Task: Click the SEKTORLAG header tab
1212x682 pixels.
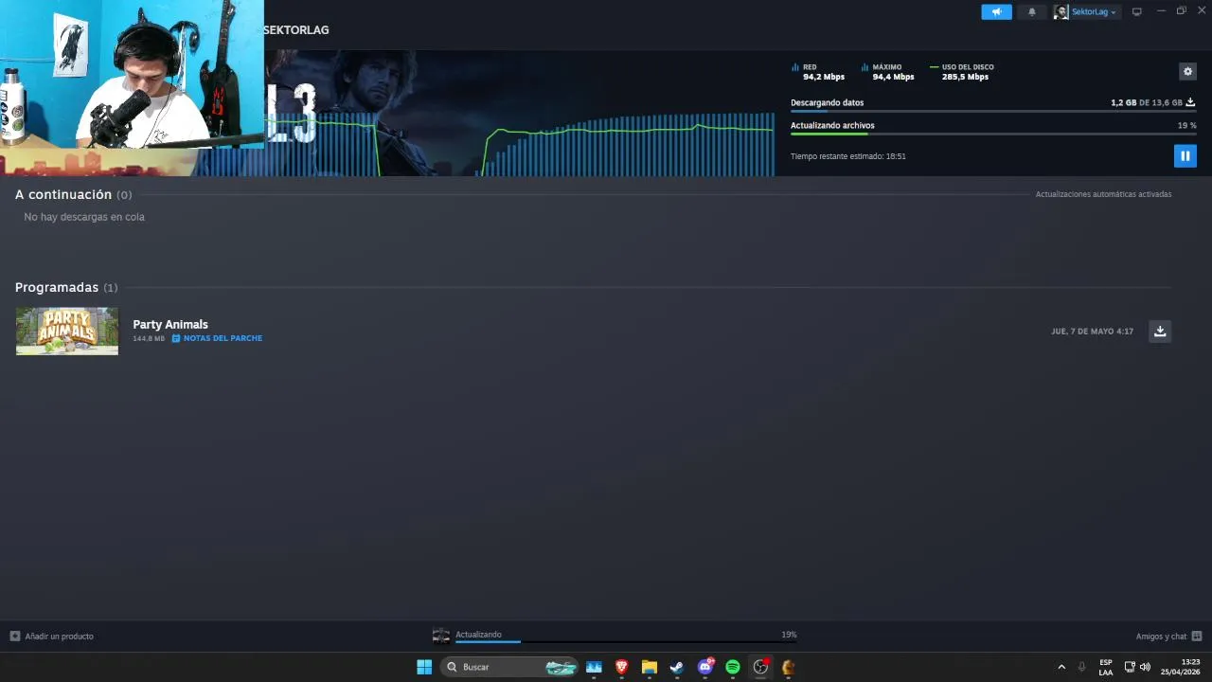Action: click(296, 30)
